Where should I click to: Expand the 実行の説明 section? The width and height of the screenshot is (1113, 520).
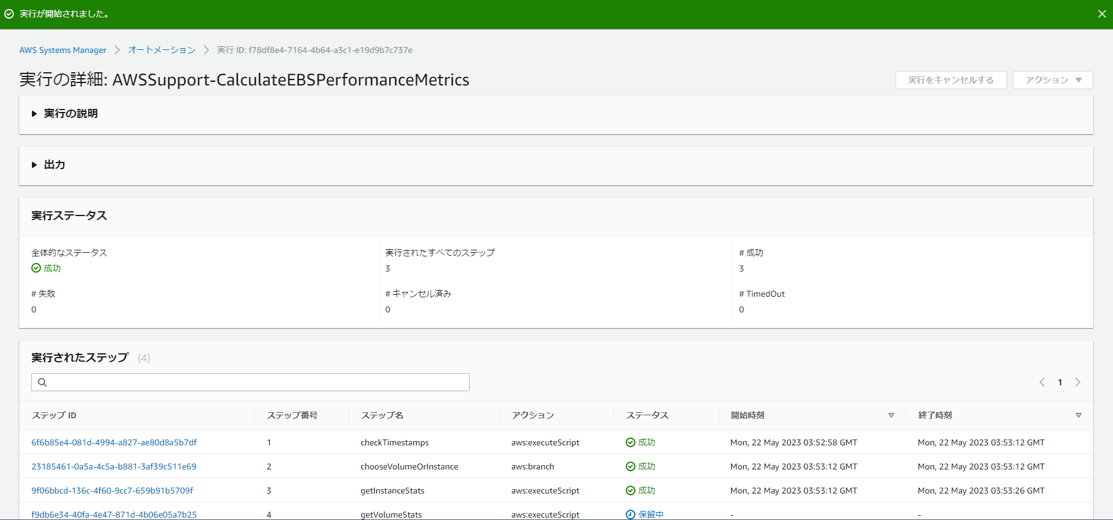click(x=65, y=114)
